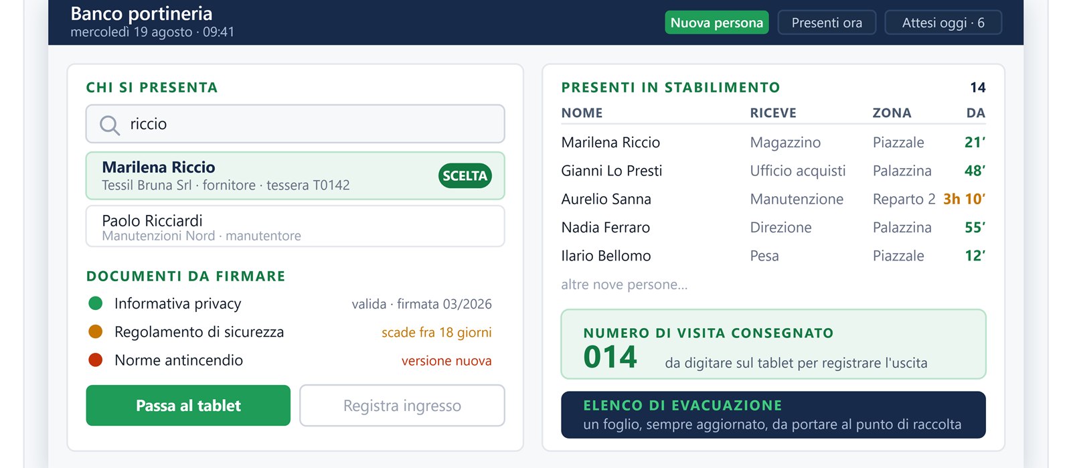Click the RICEVE column header
The image size is (1071, 468).
tap(773, 113)
